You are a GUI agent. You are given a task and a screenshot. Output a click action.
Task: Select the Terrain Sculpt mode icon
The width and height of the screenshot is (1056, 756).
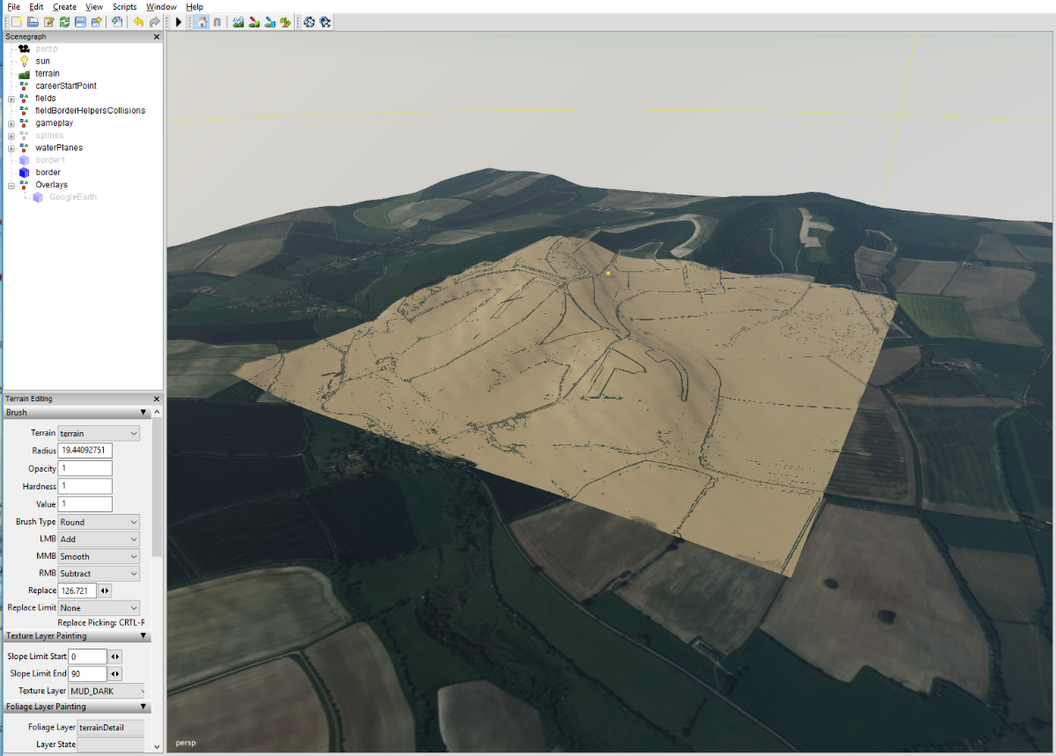[x=238, y=22]
